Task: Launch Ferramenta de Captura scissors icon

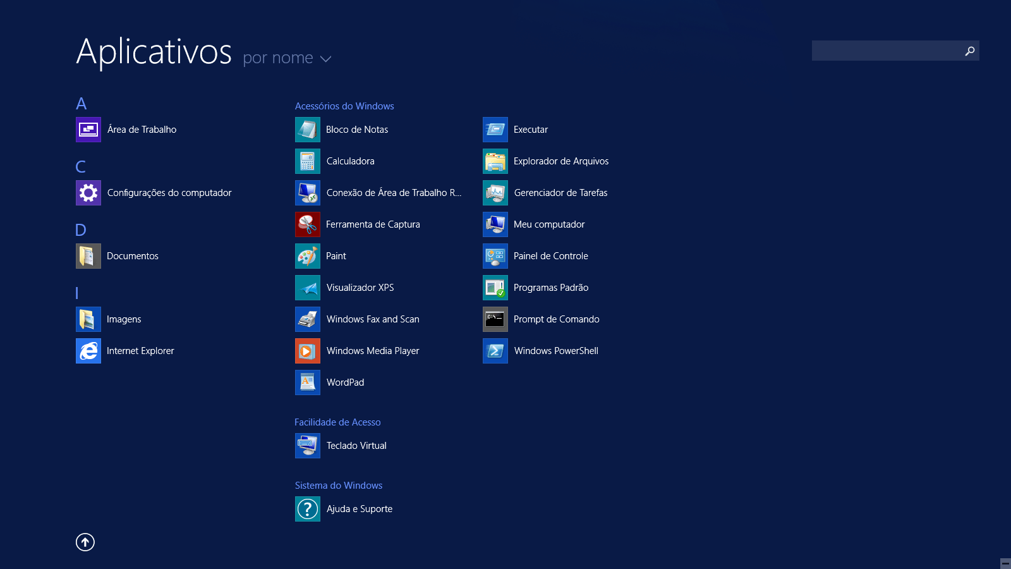Action: click(308, 224)
